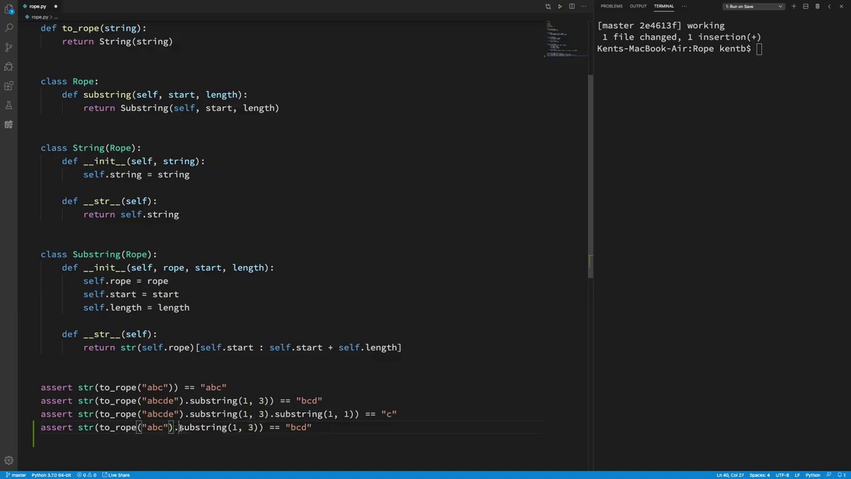Open the Source Control view
The image size is (851, 479).
point(9,47)
